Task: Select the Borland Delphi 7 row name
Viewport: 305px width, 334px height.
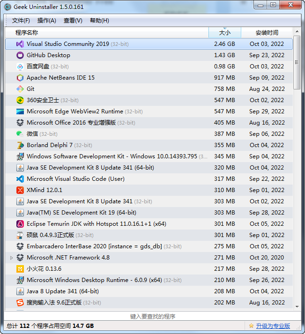Action: (50, 145)
